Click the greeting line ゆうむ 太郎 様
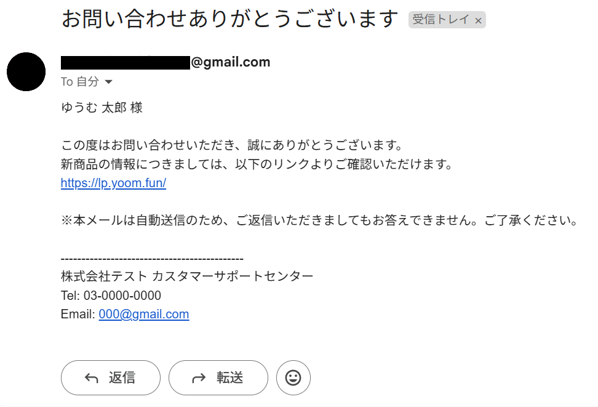The height and width of the screenshot is (407, 598). click(x=102, y=108)
